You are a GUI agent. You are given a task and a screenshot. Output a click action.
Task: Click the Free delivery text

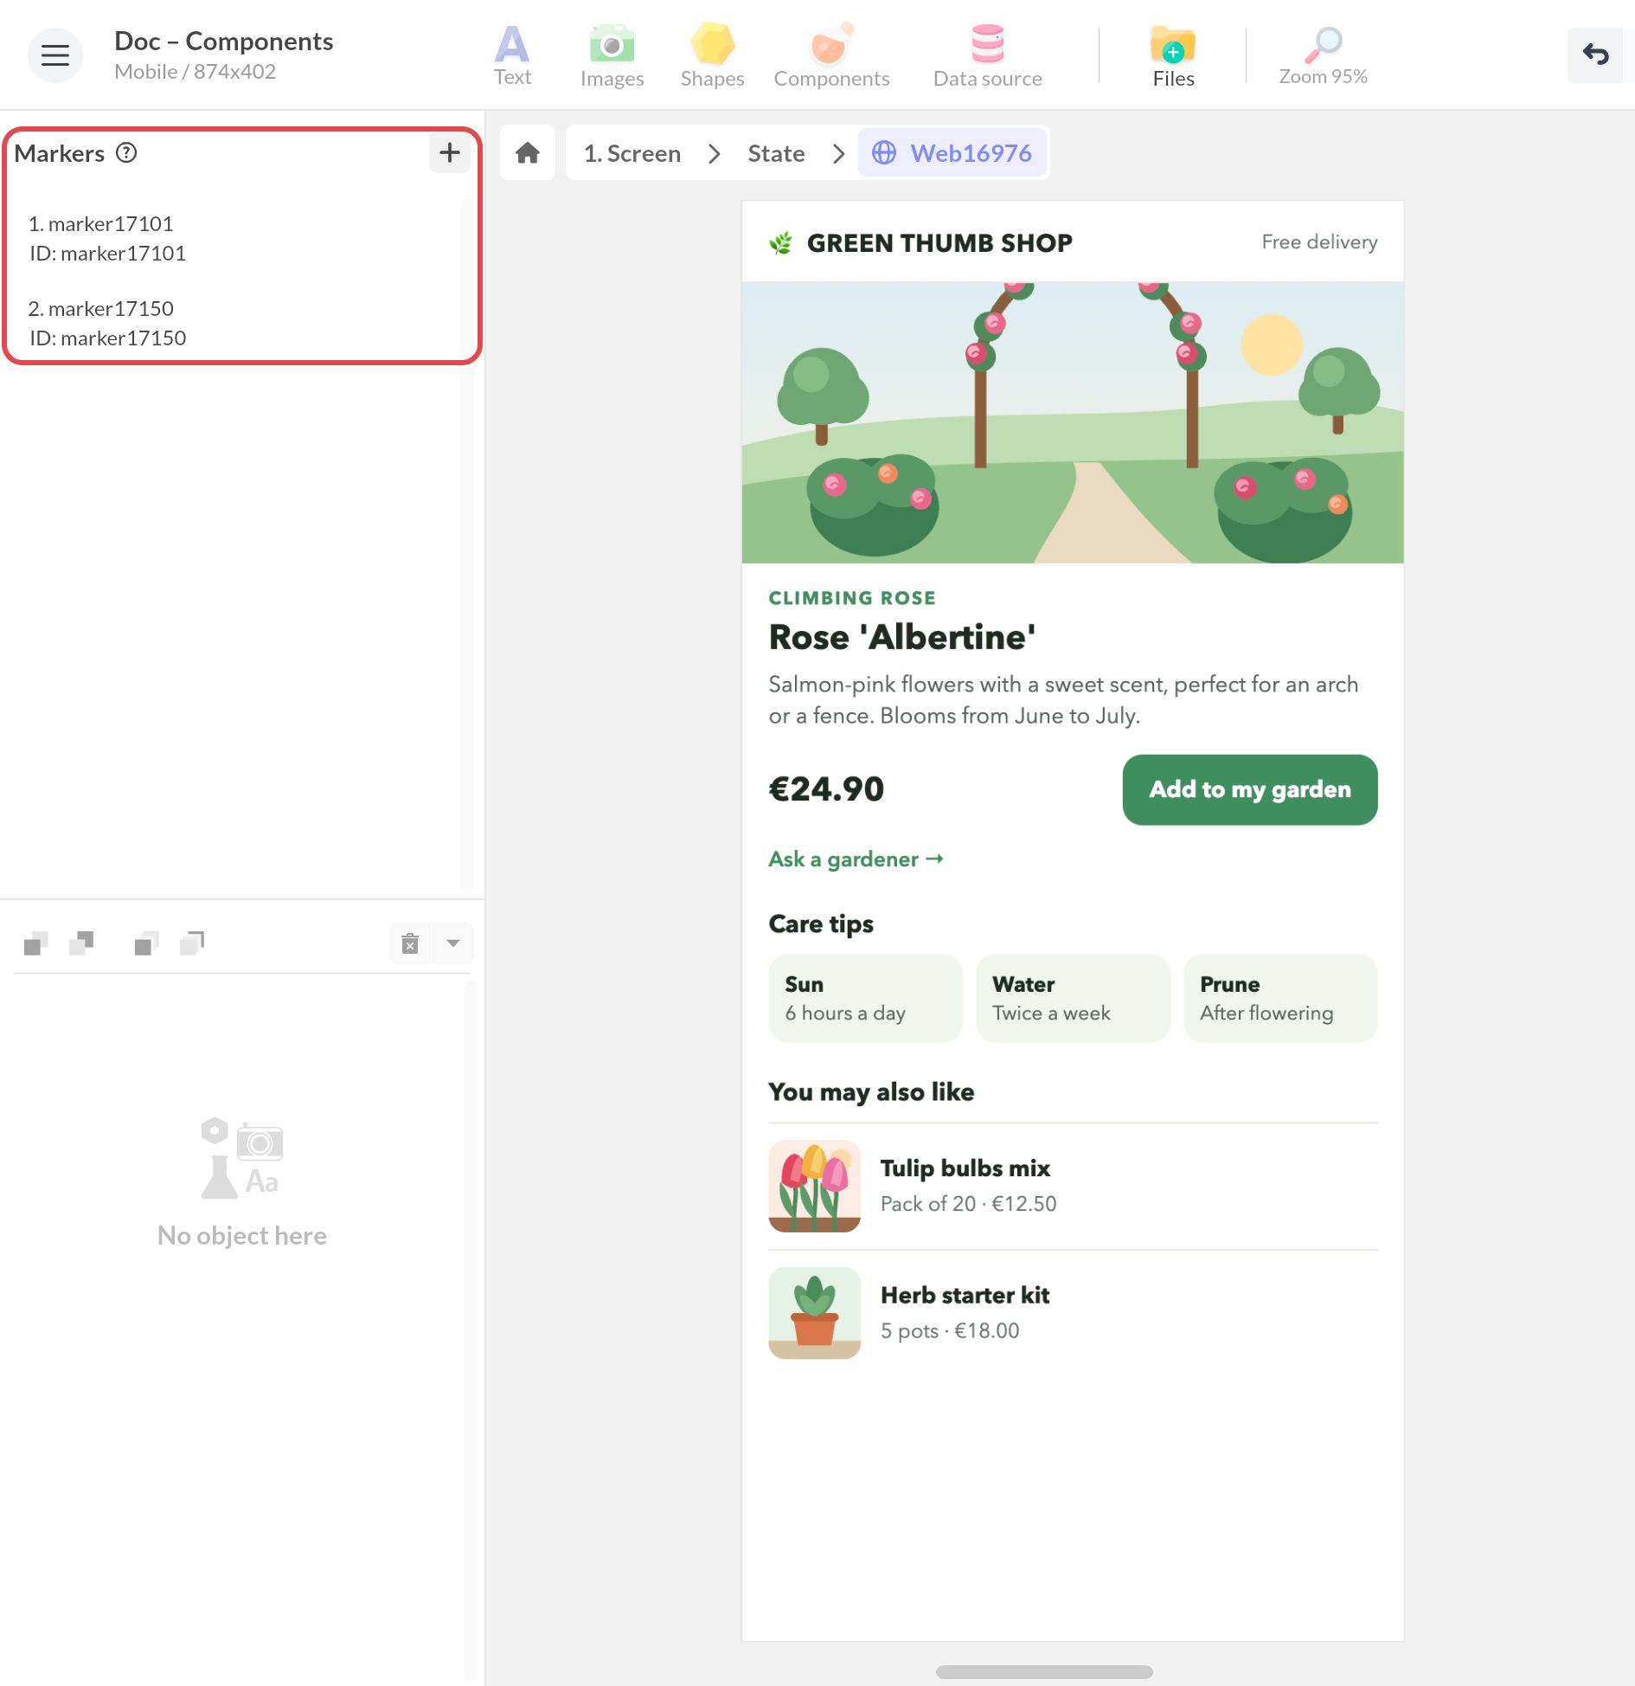tap(1319, 242)
